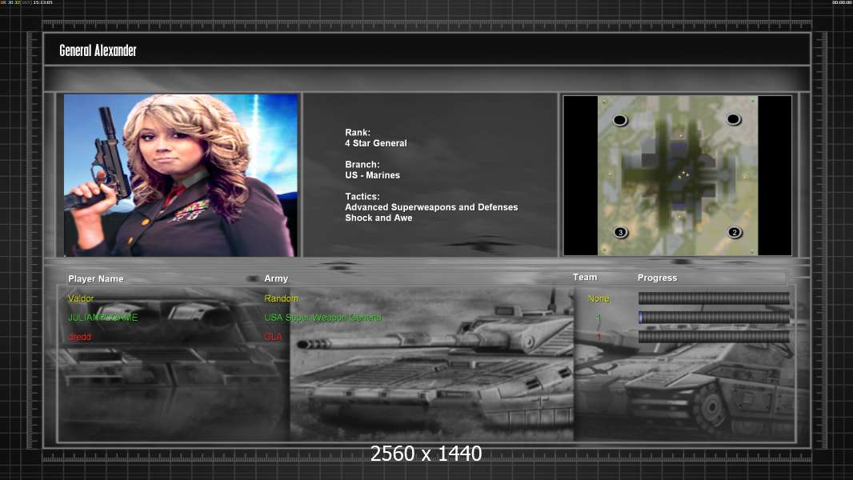
Task: Select the player name "JULIANPCGAME"
Action: 102,318
